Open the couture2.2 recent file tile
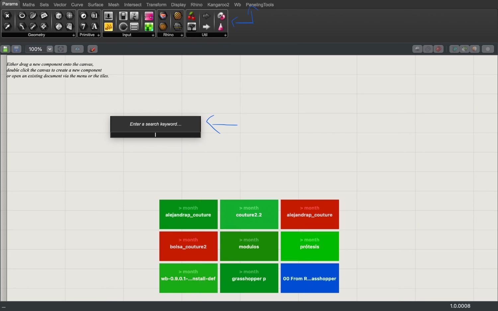498x311 pixels. pyautogui.click(x=249, y=214)
